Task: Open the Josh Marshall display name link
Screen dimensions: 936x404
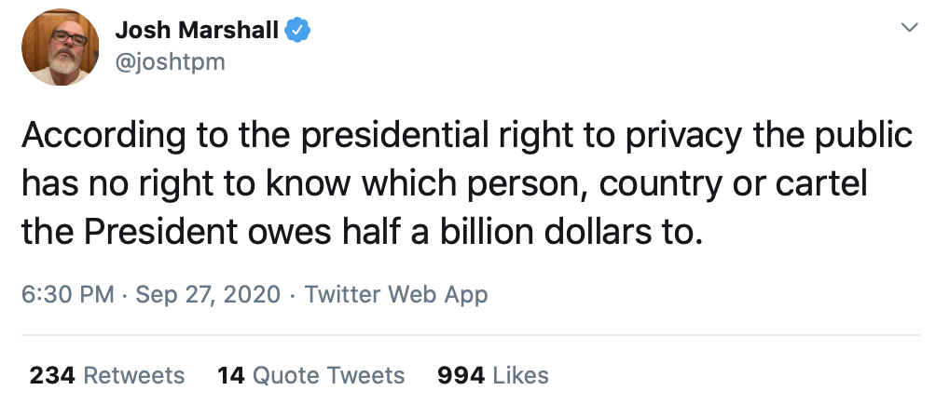Action: (196, 30)
